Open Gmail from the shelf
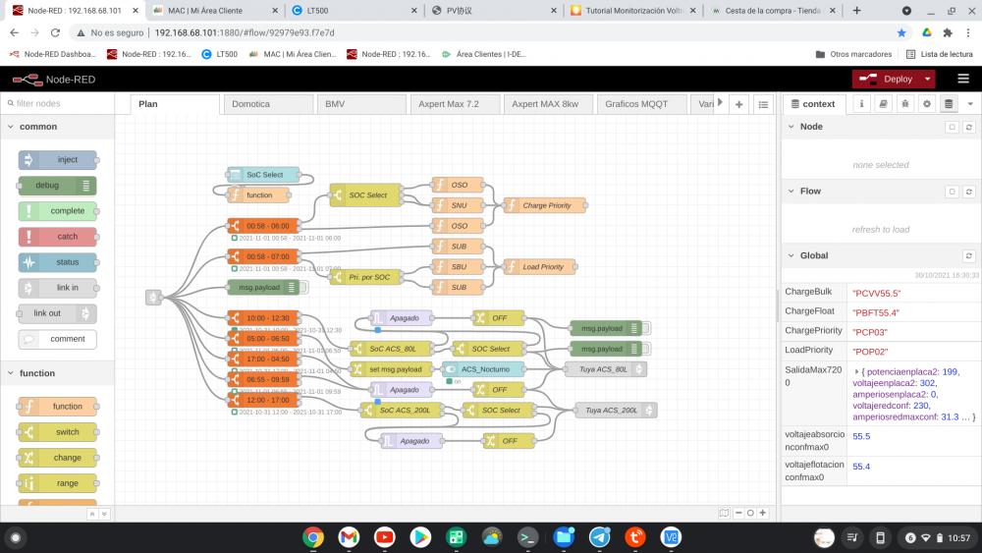 (349, 536)
